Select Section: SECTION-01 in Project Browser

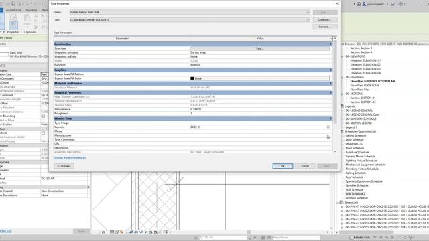coord(363,98)
